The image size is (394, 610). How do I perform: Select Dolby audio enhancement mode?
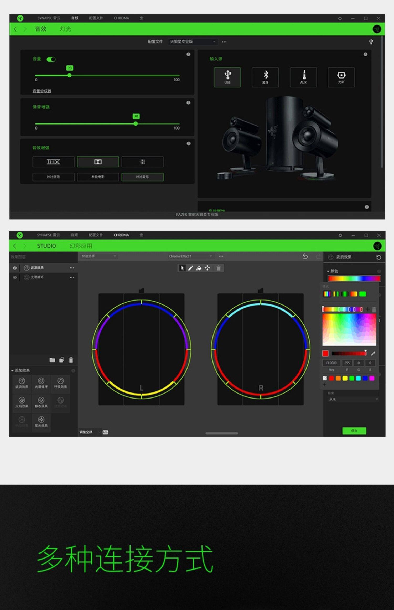(x=98, y=162)
